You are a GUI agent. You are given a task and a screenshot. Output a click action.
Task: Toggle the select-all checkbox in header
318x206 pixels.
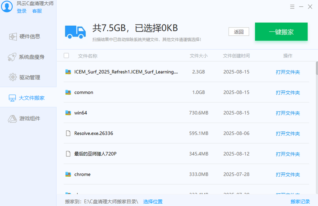[67, 55]
